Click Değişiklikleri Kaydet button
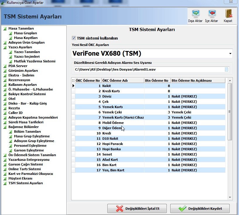Image resolution: width=239 pixels, height=215 pixels. coord(200,209)
